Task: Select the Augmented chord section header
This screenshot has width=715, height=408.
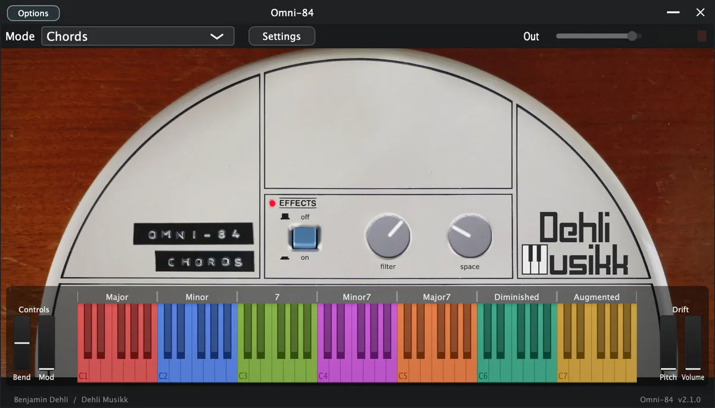Action: 596,297
